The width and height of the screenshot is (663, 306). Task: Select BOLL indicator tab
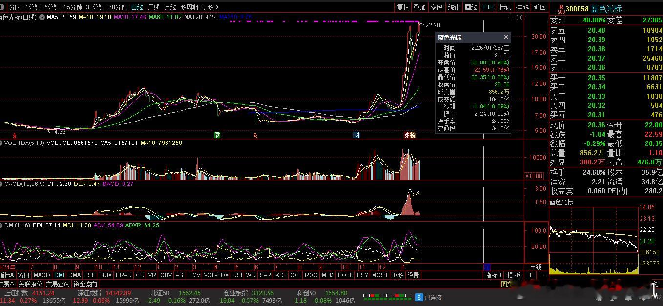point(345,275)
